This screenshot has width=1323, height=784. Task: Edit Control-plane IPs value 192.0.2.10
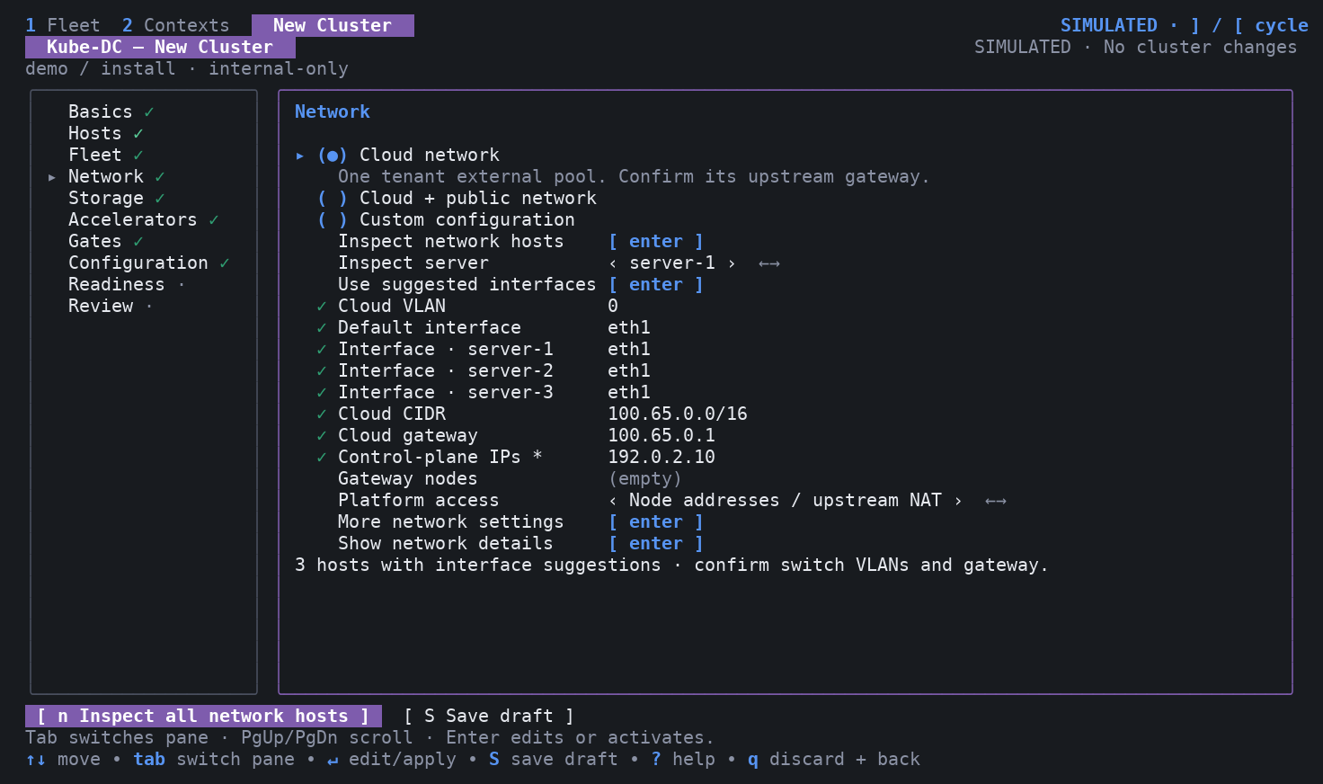point(661,457)
